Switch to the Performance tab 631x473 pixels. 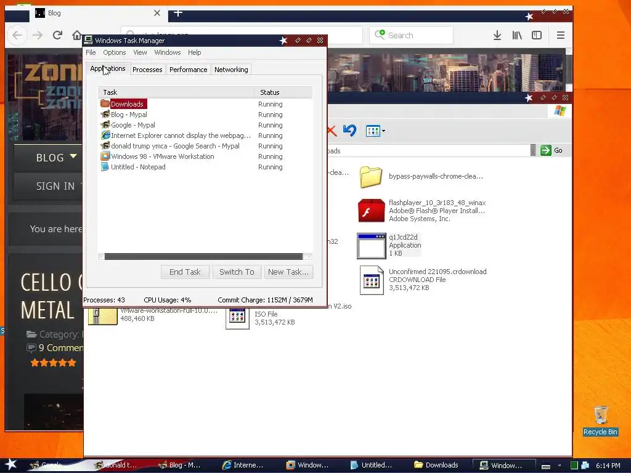[189, 70]
